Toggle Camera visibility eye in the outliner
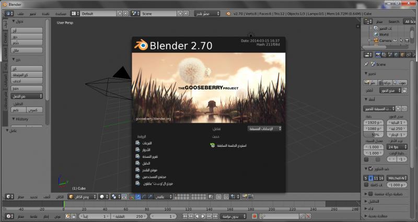Image resolution: width=418 pixels, height=222 pixels. 395,41
